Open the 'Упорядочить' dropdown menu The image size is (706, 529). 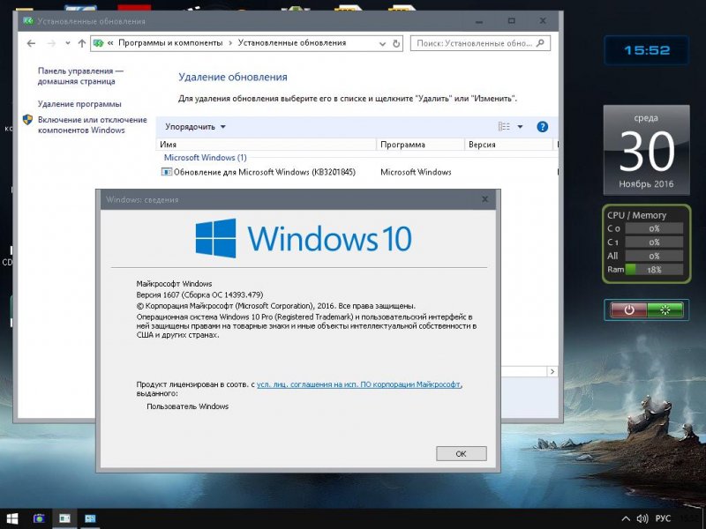point(195,127)
